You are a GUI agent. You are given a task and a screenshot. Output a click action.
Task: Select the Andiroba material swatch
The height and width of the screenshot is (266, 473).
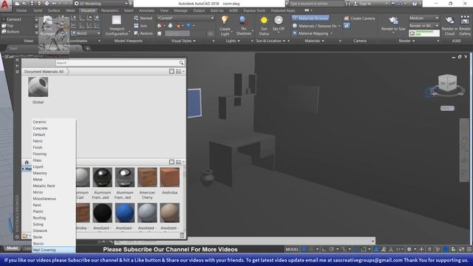(x=169, y=177)
